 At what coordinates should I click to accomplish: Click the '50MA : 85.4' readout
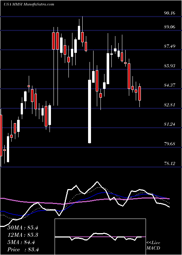click(x=23, y=228)
